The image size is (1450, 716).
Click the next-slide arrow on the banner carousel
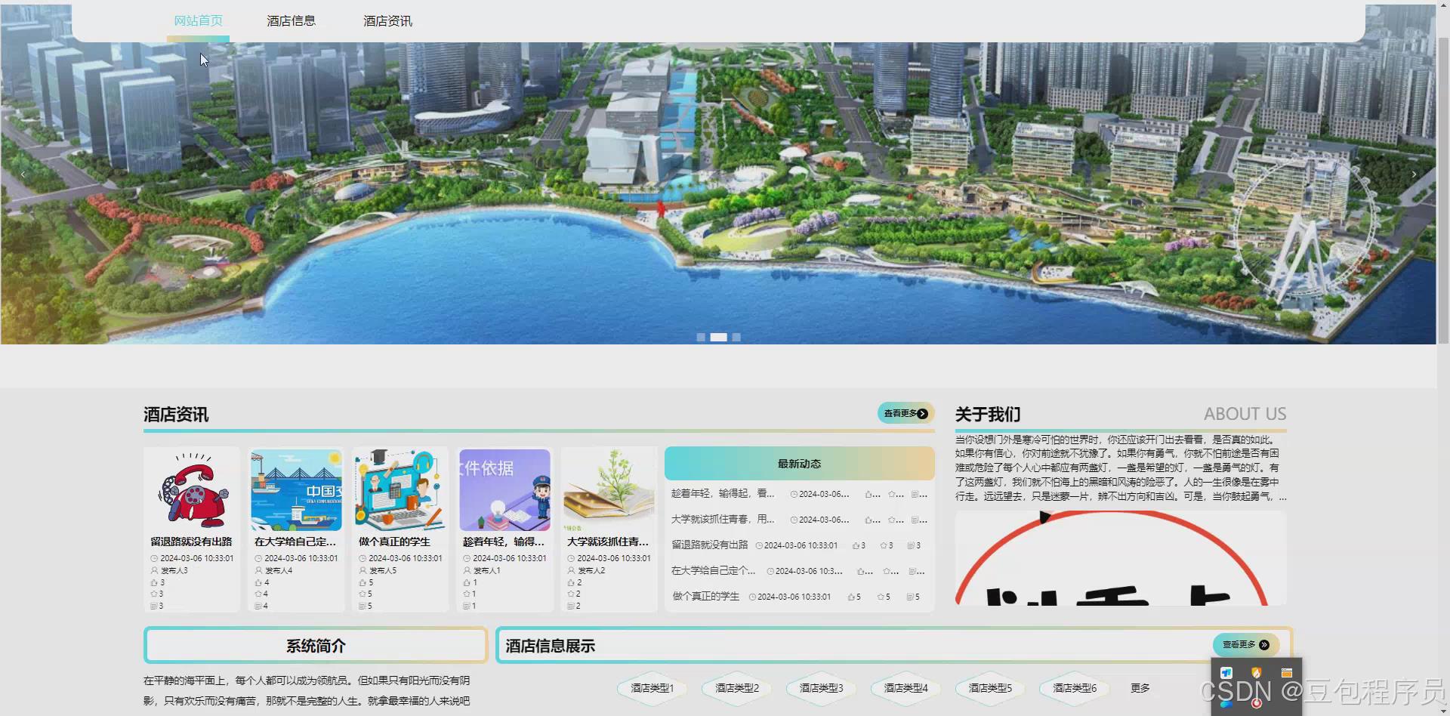coord(1413,174)
